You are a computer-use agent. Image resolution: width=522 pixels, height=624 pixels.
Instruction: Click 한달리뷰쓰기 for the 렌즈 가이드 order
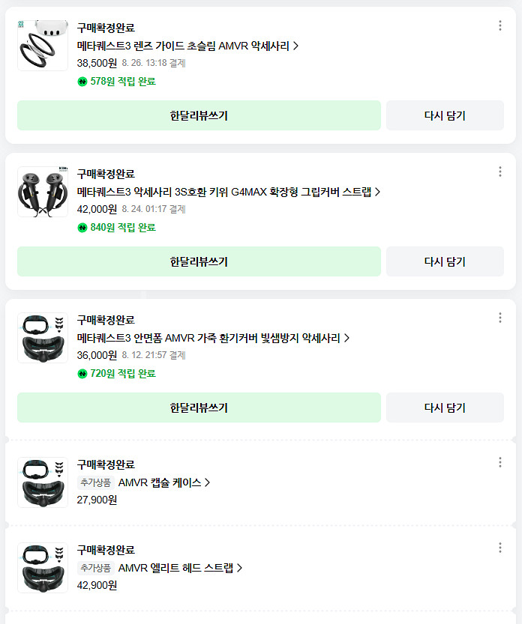click(x=199, y=115)
